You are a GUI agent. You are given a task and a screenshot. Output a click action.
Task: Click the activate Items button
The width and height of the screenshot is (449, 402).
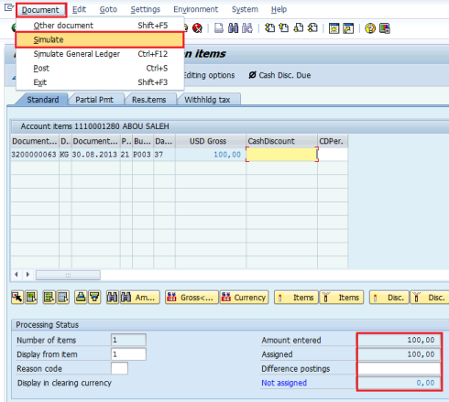point(296,297)
